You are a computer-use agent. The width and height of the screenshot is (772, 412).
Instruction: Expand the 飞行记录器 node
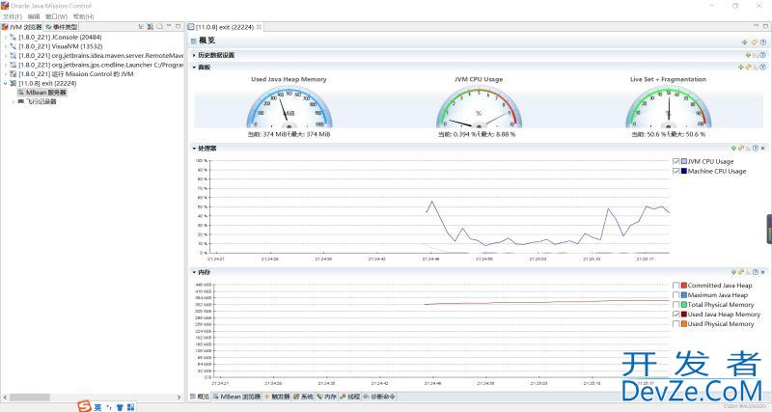(14, 101)
